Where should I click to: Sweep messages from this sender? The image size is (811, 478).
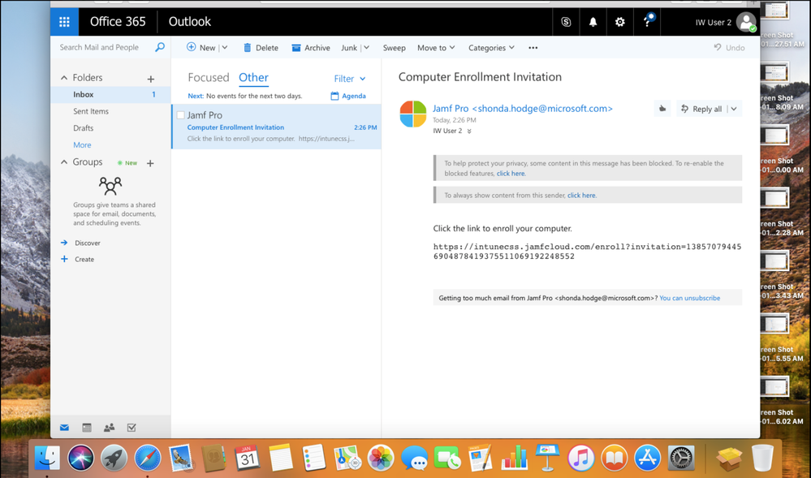coord(394,48)
